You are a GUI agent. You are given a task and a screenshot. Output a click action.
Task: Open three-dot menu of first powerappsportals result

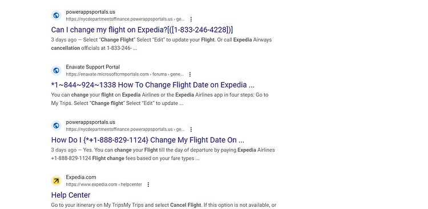coord(191,19)
